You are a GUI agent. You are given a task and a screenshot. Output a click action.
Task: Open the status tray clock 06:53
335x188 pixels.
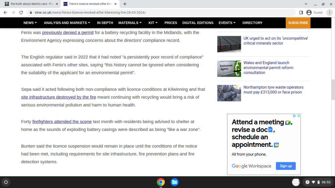tap(326, 182)
